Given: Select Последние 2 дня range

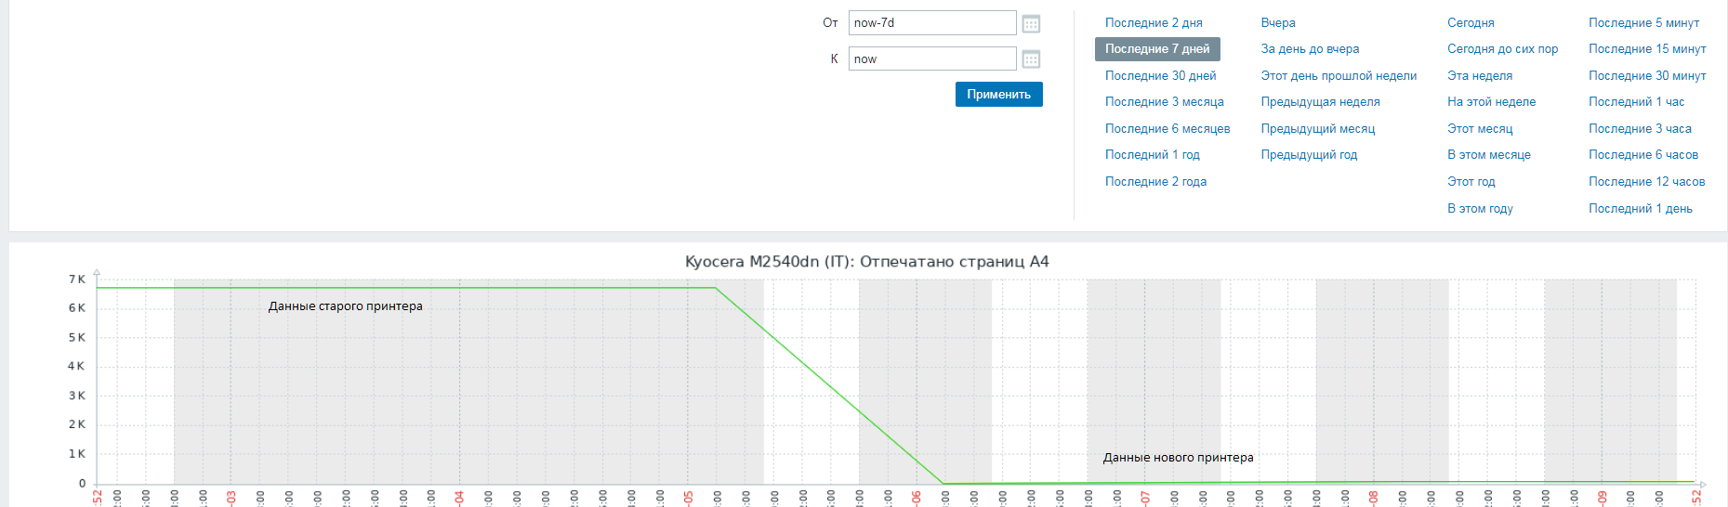Looking at the screenshot, I should pos(1154,22).
